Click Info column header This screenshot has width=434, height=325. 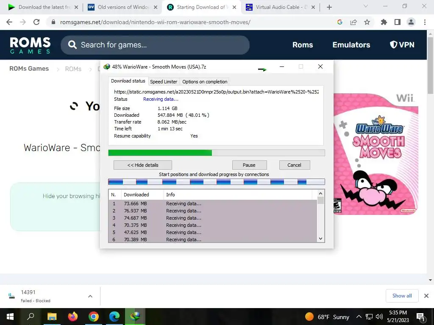[x=238, y=195]
